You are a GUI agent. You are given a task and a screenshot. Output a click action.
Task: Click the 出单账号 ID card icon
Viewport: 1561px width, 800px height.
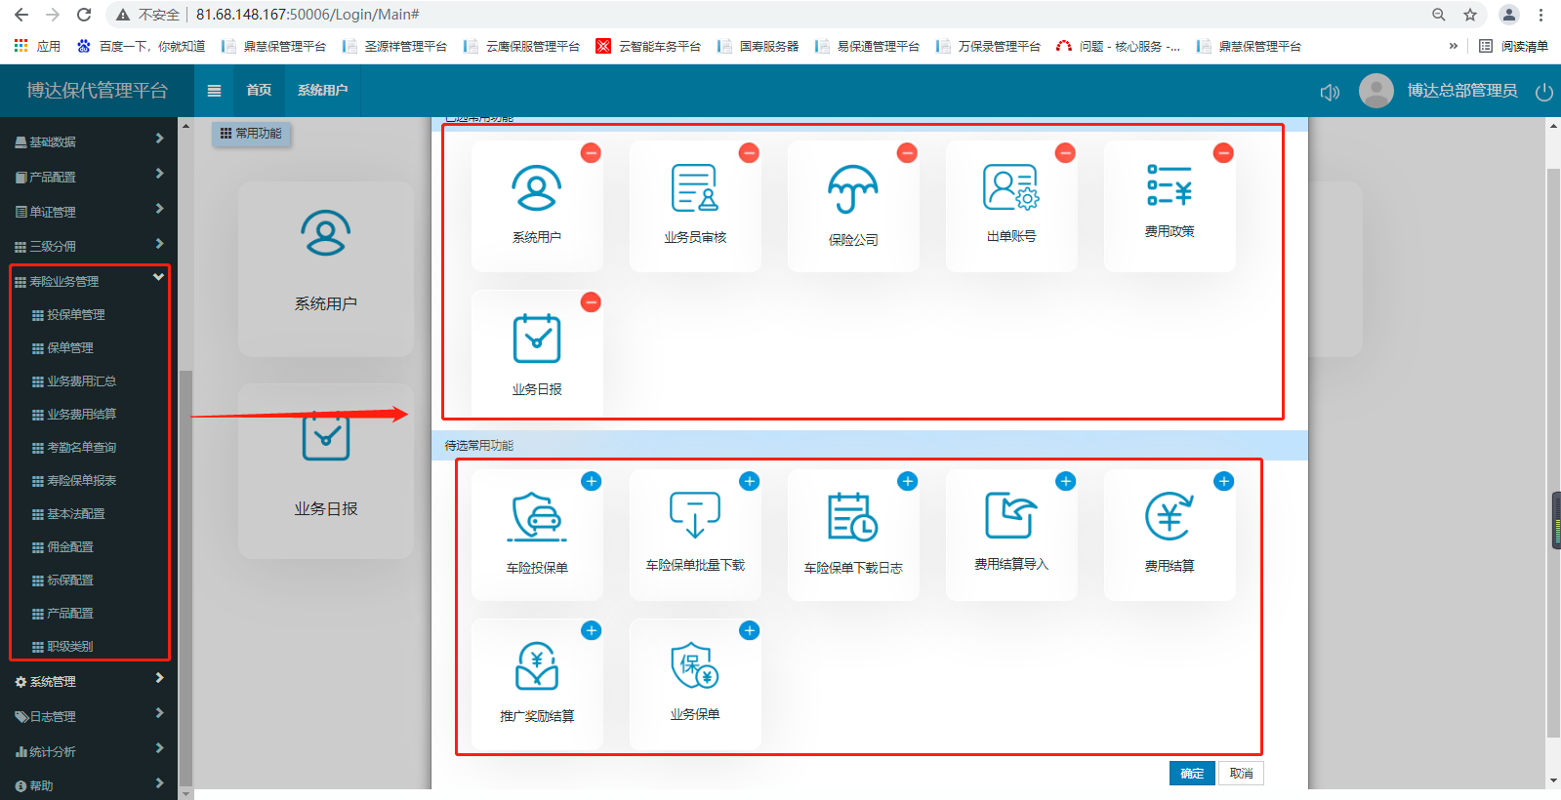point(1011,187)
